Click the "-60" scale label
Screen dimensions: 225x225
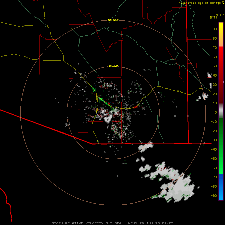214,168
